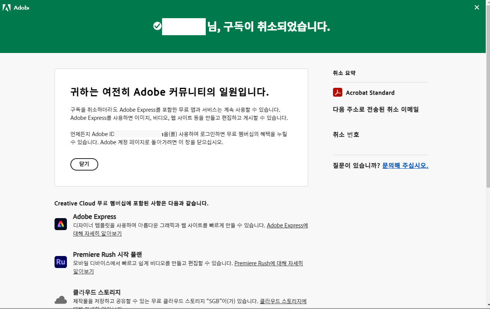Click the Adobe Express app icon
490x309 pixels.
[61, 224]
